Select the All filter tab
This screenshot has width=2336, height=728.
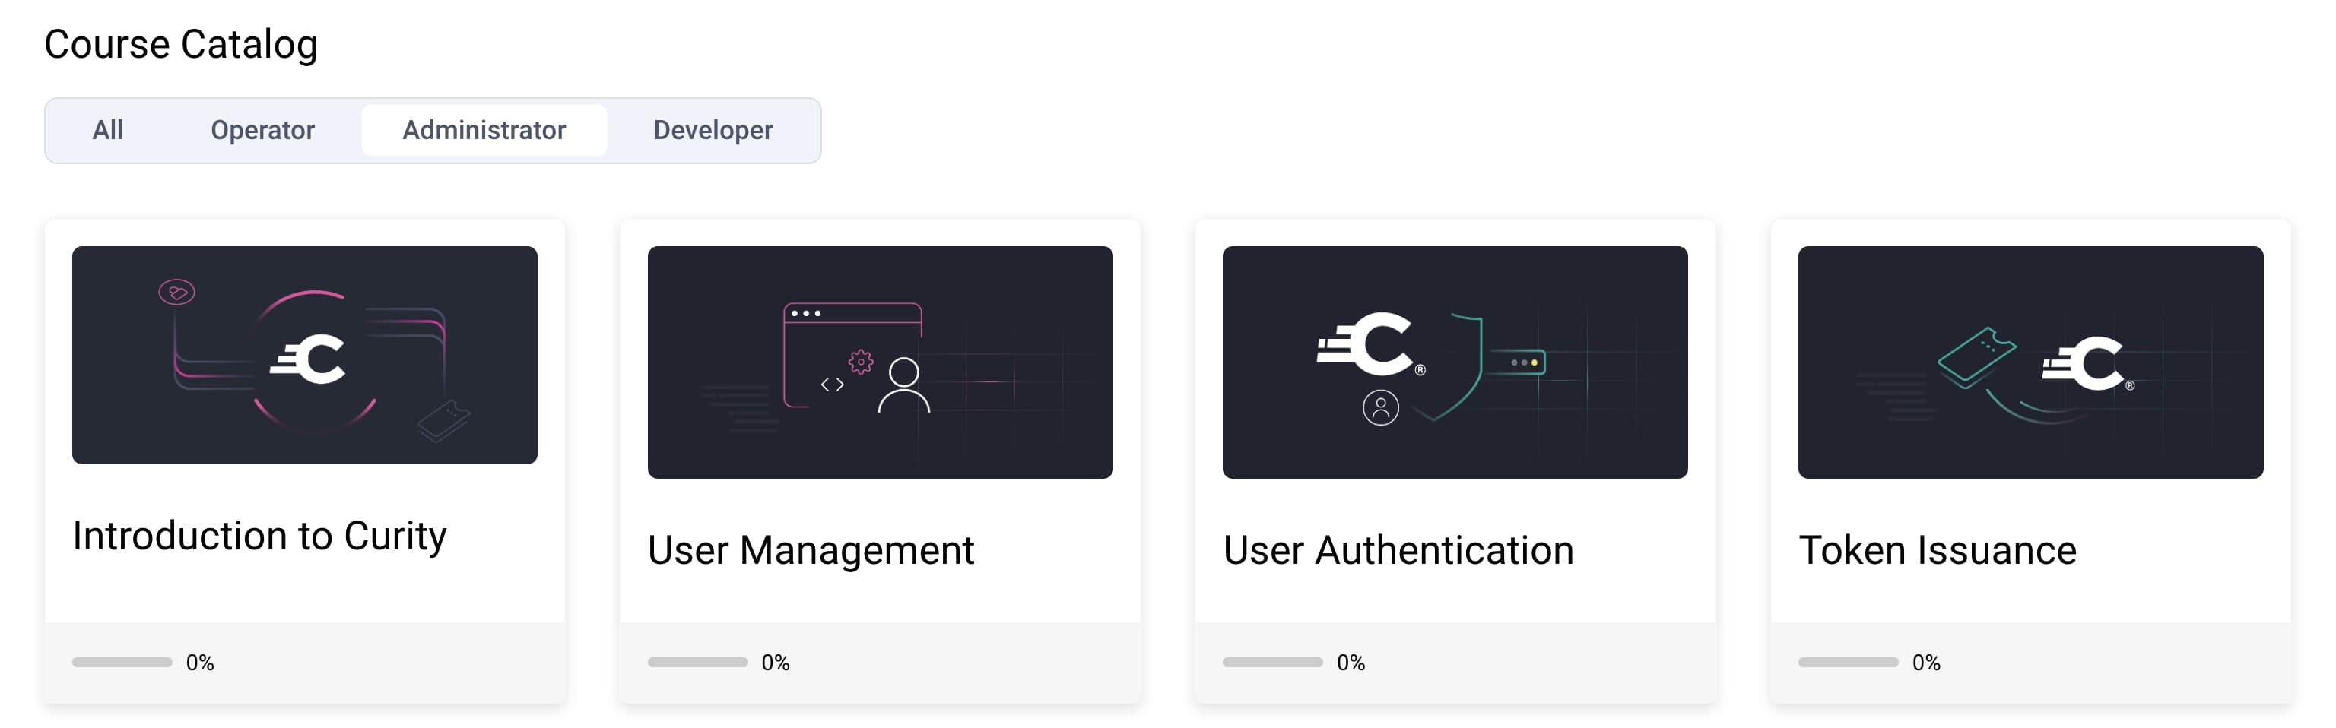(x=107, y=131)
